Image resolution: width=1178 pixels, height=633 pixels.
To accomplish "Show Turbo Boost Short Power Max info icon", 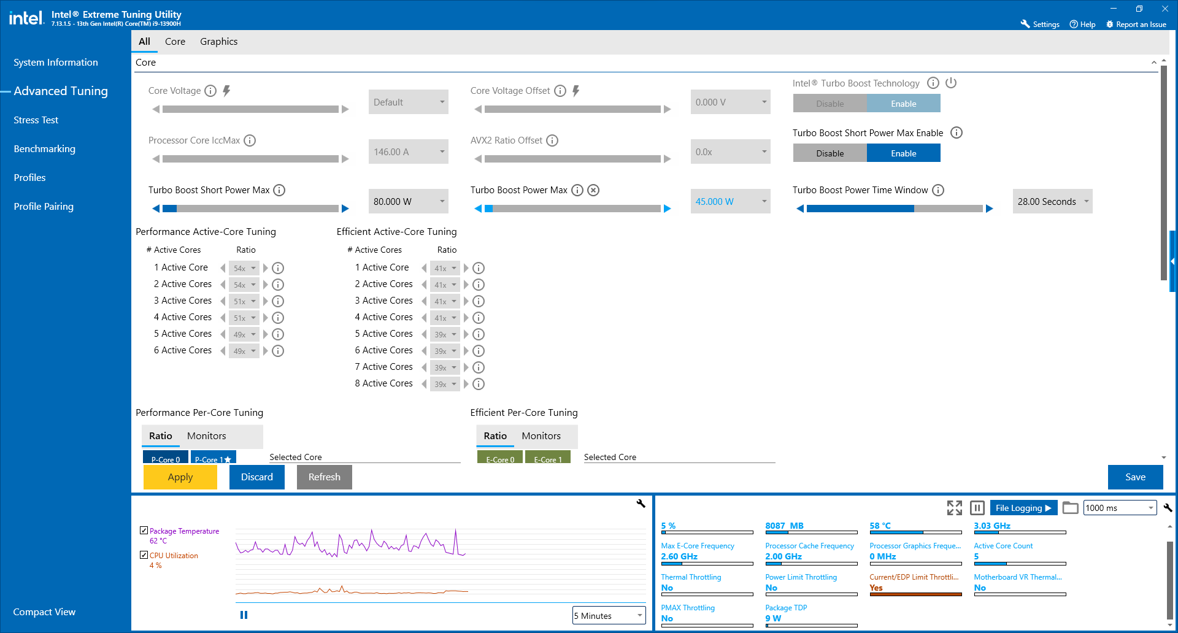I will click(279, 190).
